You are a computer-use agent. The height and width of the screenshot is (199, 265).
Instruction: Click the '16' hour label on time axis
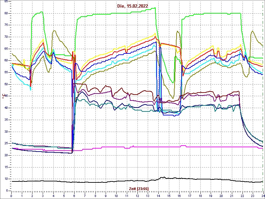(x=179, y=196)
